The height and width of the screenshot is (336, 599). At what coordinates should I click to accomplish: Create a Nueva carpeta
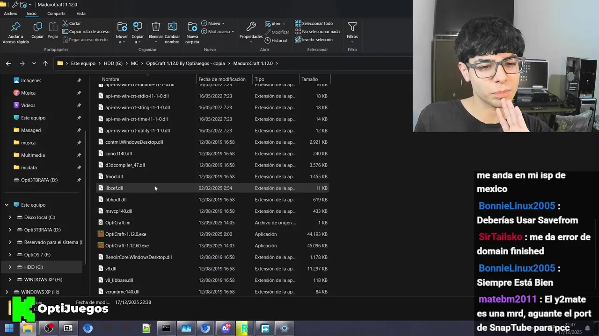192,33
